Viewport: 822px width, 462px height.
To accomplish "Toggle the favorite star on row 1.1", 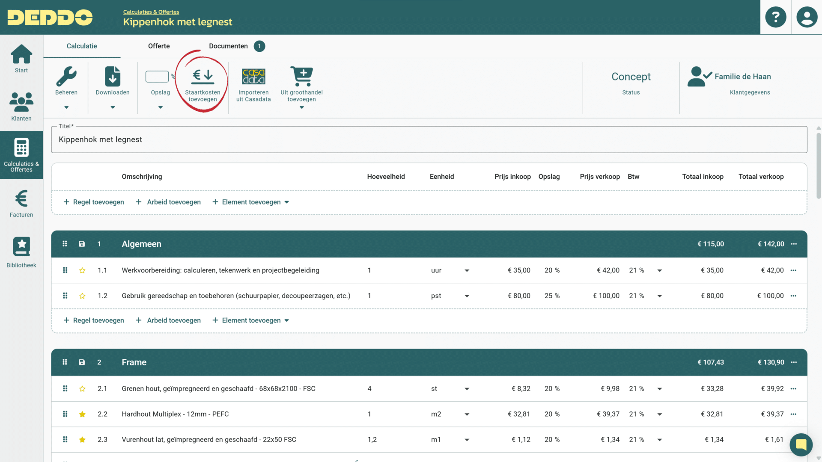I will tap(82, 270).
